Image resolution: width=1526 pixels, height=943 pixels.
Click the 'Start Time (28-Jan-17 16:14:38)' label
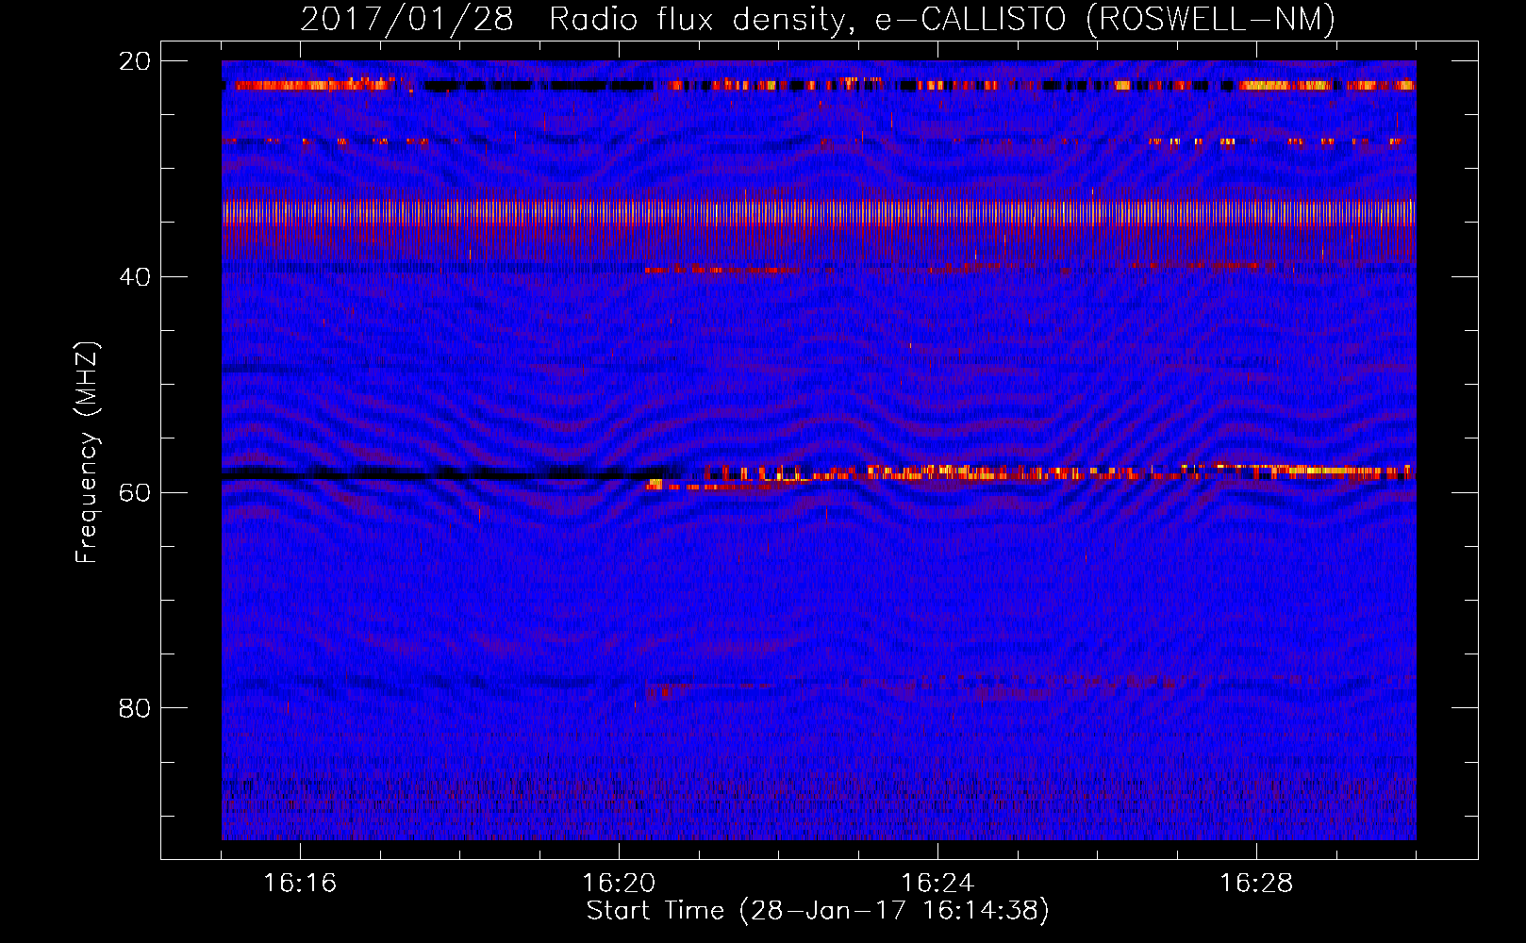tap(818, 911)
